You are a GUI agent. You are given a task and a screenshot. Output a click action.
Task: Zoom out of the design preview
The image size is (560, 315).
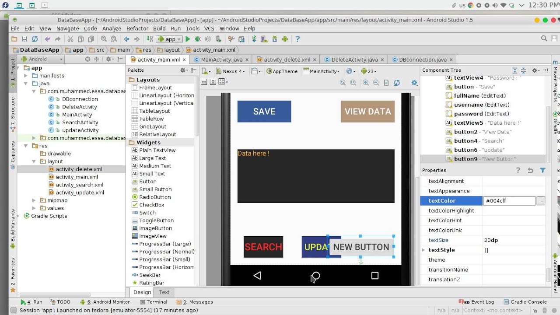tap(376, 83)
